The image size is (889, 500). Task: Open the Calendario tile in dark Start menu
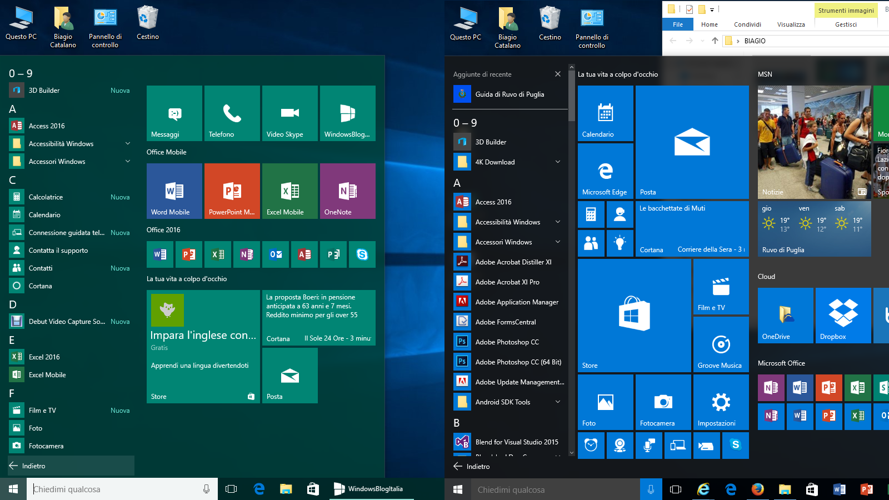pos(606,113)
